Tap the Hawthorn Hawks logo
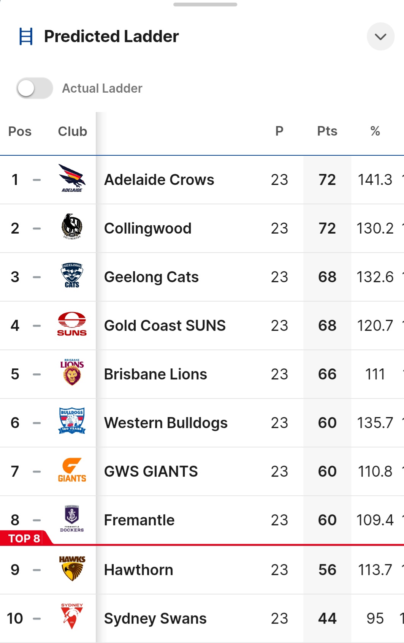The height and width of the screenshot is (643, 404). point(72,568)
